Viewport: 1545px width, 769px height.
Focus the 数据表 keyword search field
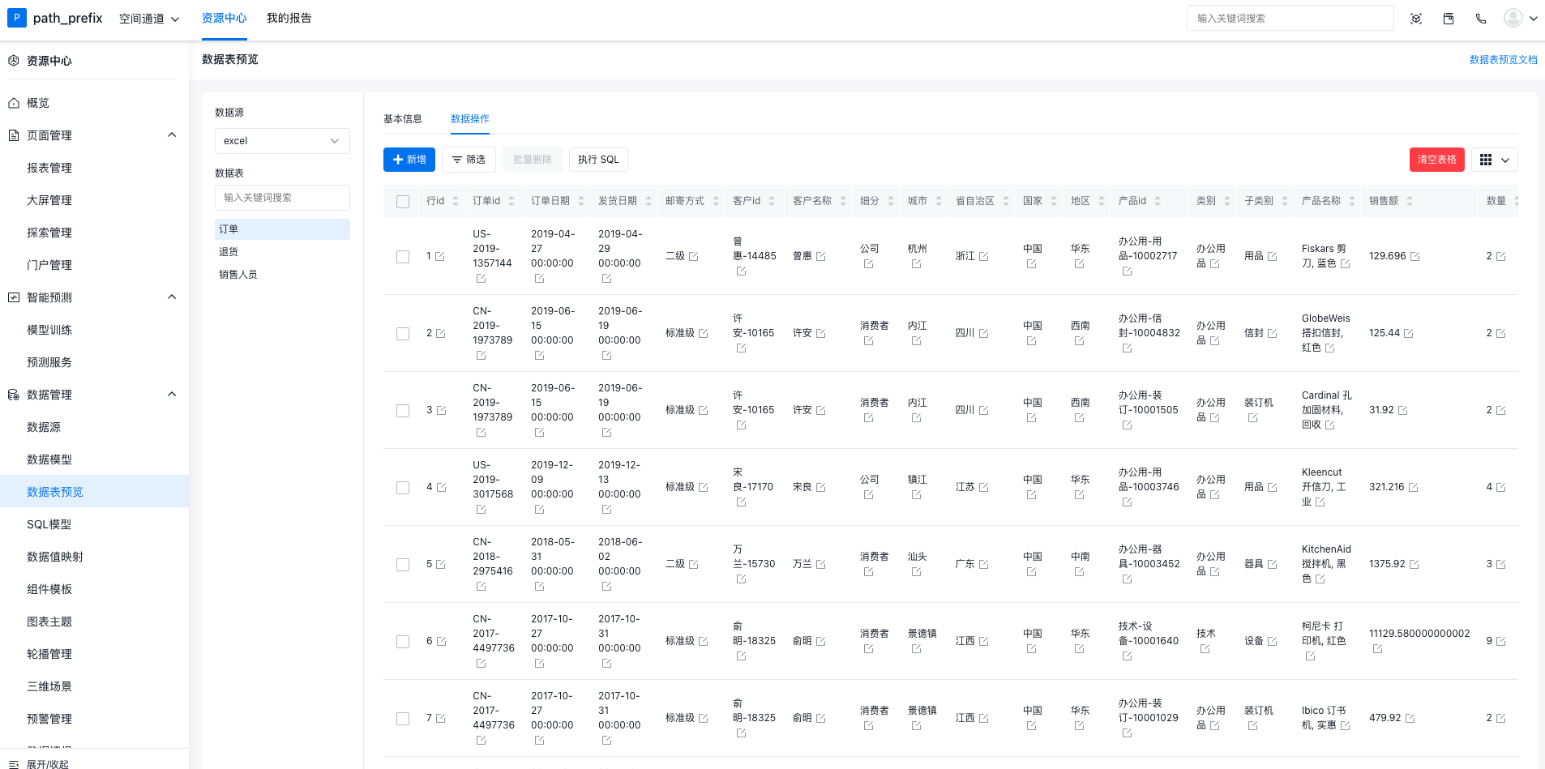click(282, 198)
